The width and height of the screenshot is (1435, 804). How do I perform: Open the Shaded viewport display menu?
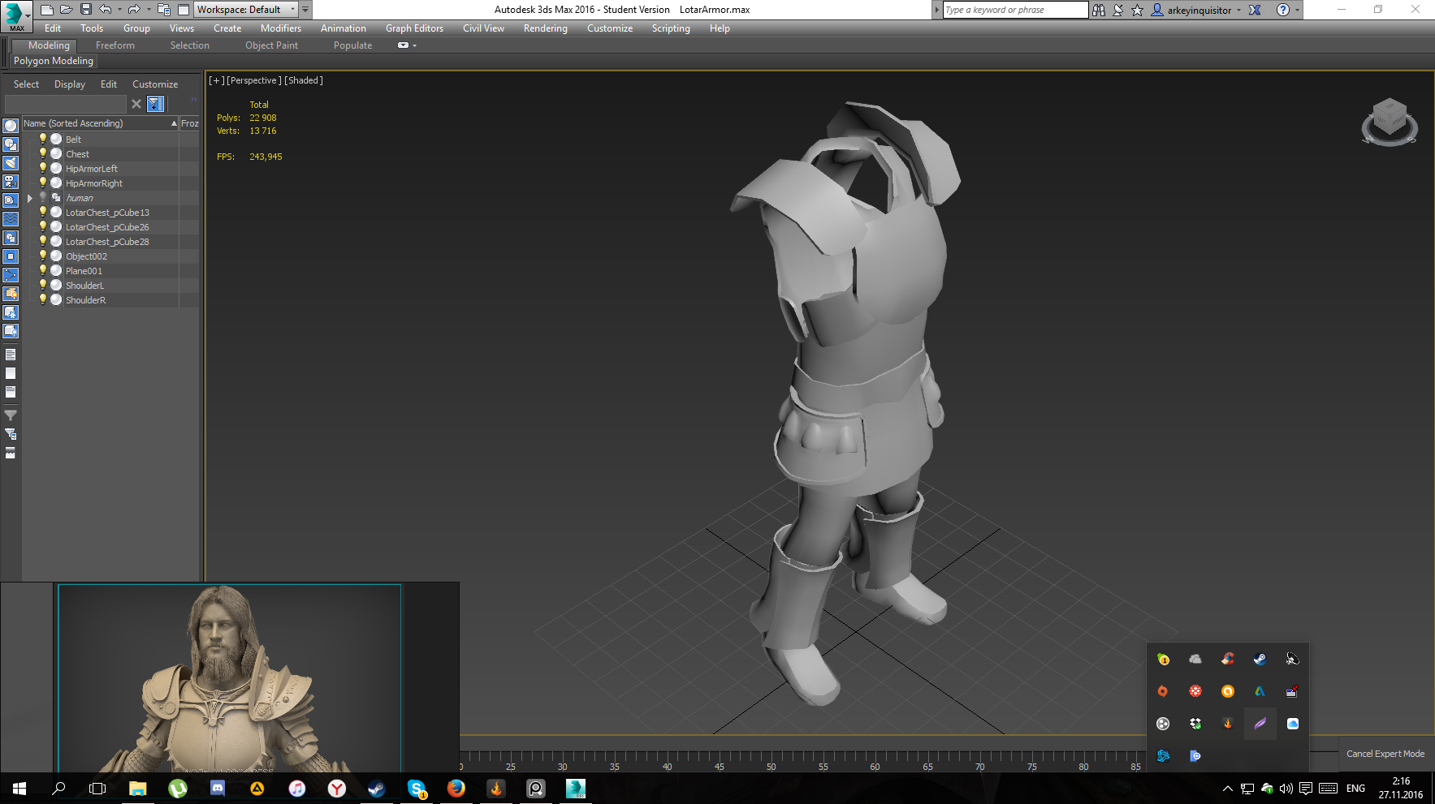pyautogui.click(x=304, y=80)
